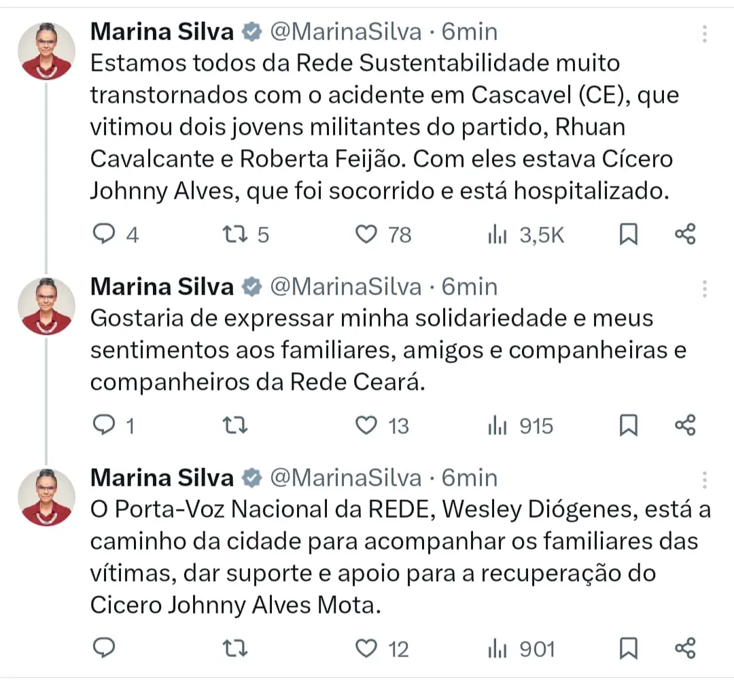Toggle retweet on the first tweet
This screenshot has width=734, height=687.
[x=234, y=234]
